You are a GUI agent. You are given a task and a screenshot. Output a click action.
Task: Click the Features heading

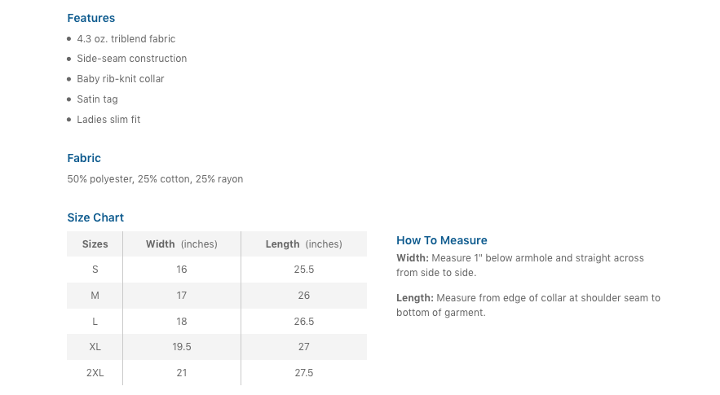(91, 18)
